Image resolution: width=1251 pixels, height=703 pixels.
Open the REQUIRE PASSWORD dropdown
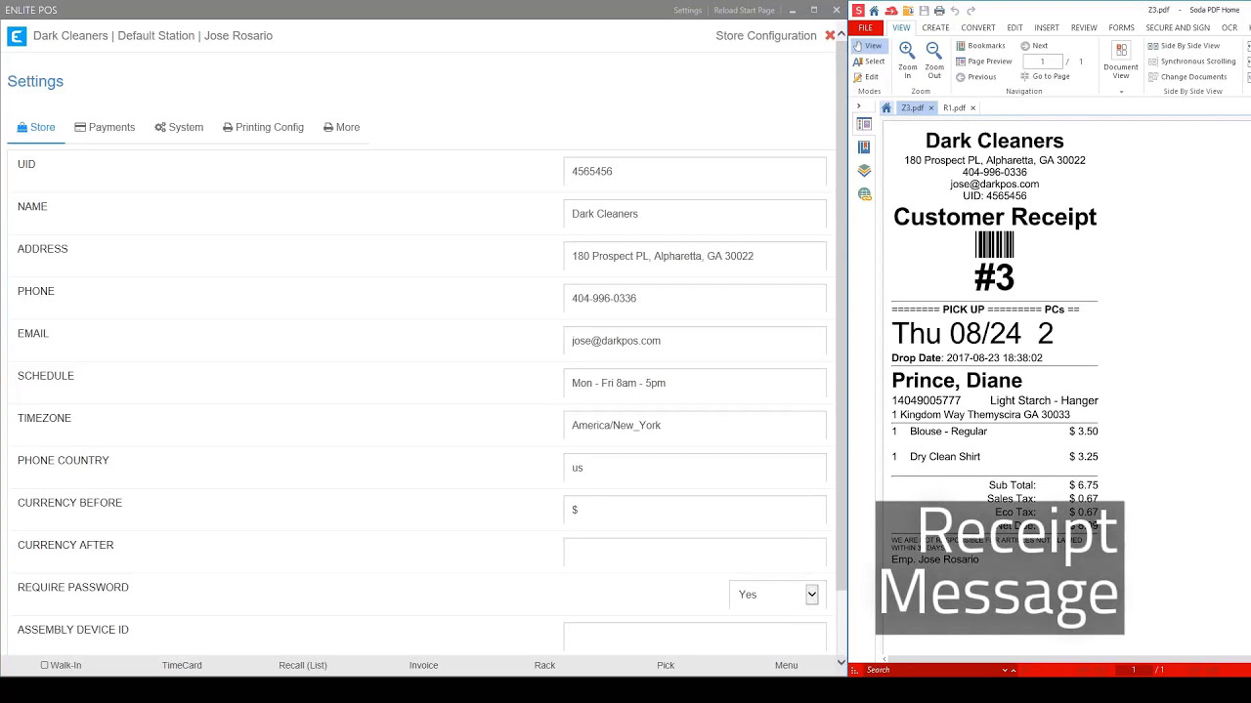(x=778, y=595)
